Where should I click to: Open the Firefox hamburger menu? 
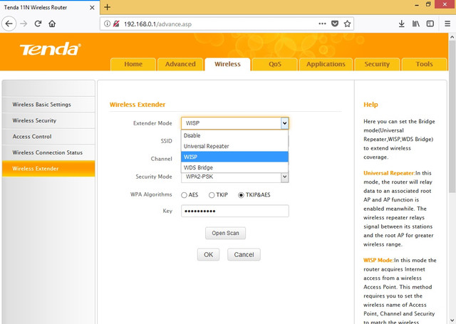[x=447, y=23]
